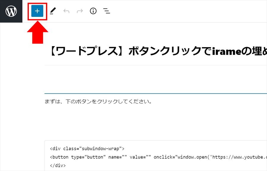Click the closing </div> code line
The height and width of the screenshot is (171, 267).
tap(58, 165)
